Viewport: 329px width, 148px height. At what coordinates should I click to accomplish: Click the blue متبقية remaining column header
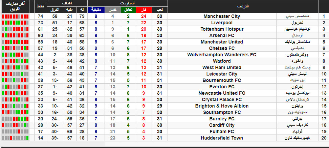(x=96, y=10)
